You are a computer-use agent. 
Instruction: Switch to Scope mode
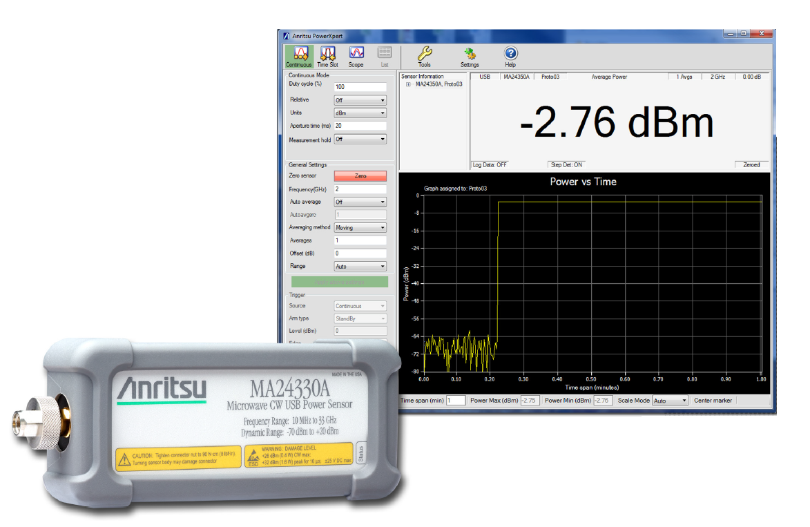[356, 57]
